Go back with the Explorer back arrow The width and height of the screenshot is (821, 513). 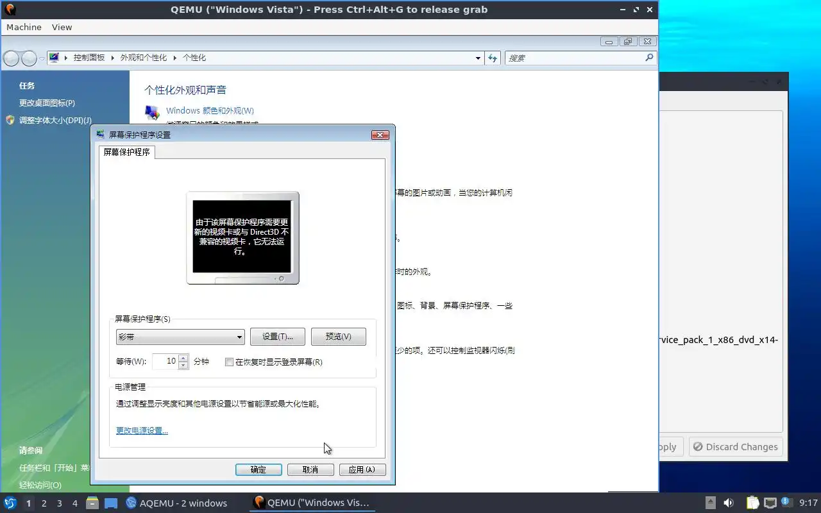point(12,58)
